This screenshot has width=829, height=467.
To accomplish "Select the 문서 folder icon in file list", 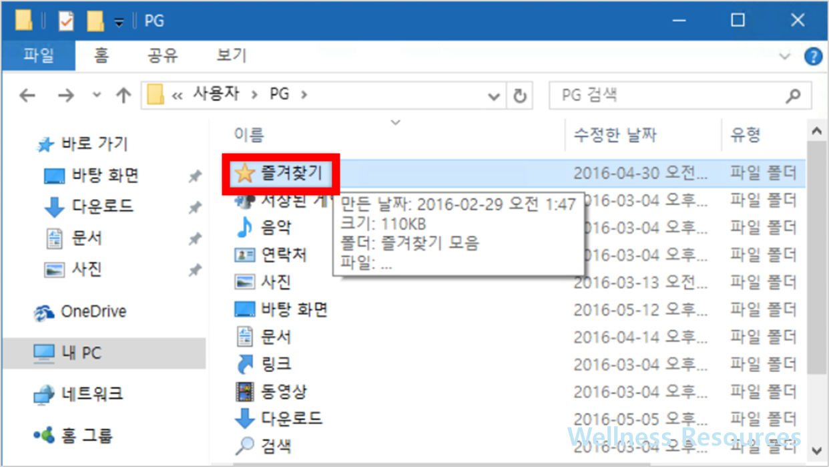I will [x=245, y=337].
